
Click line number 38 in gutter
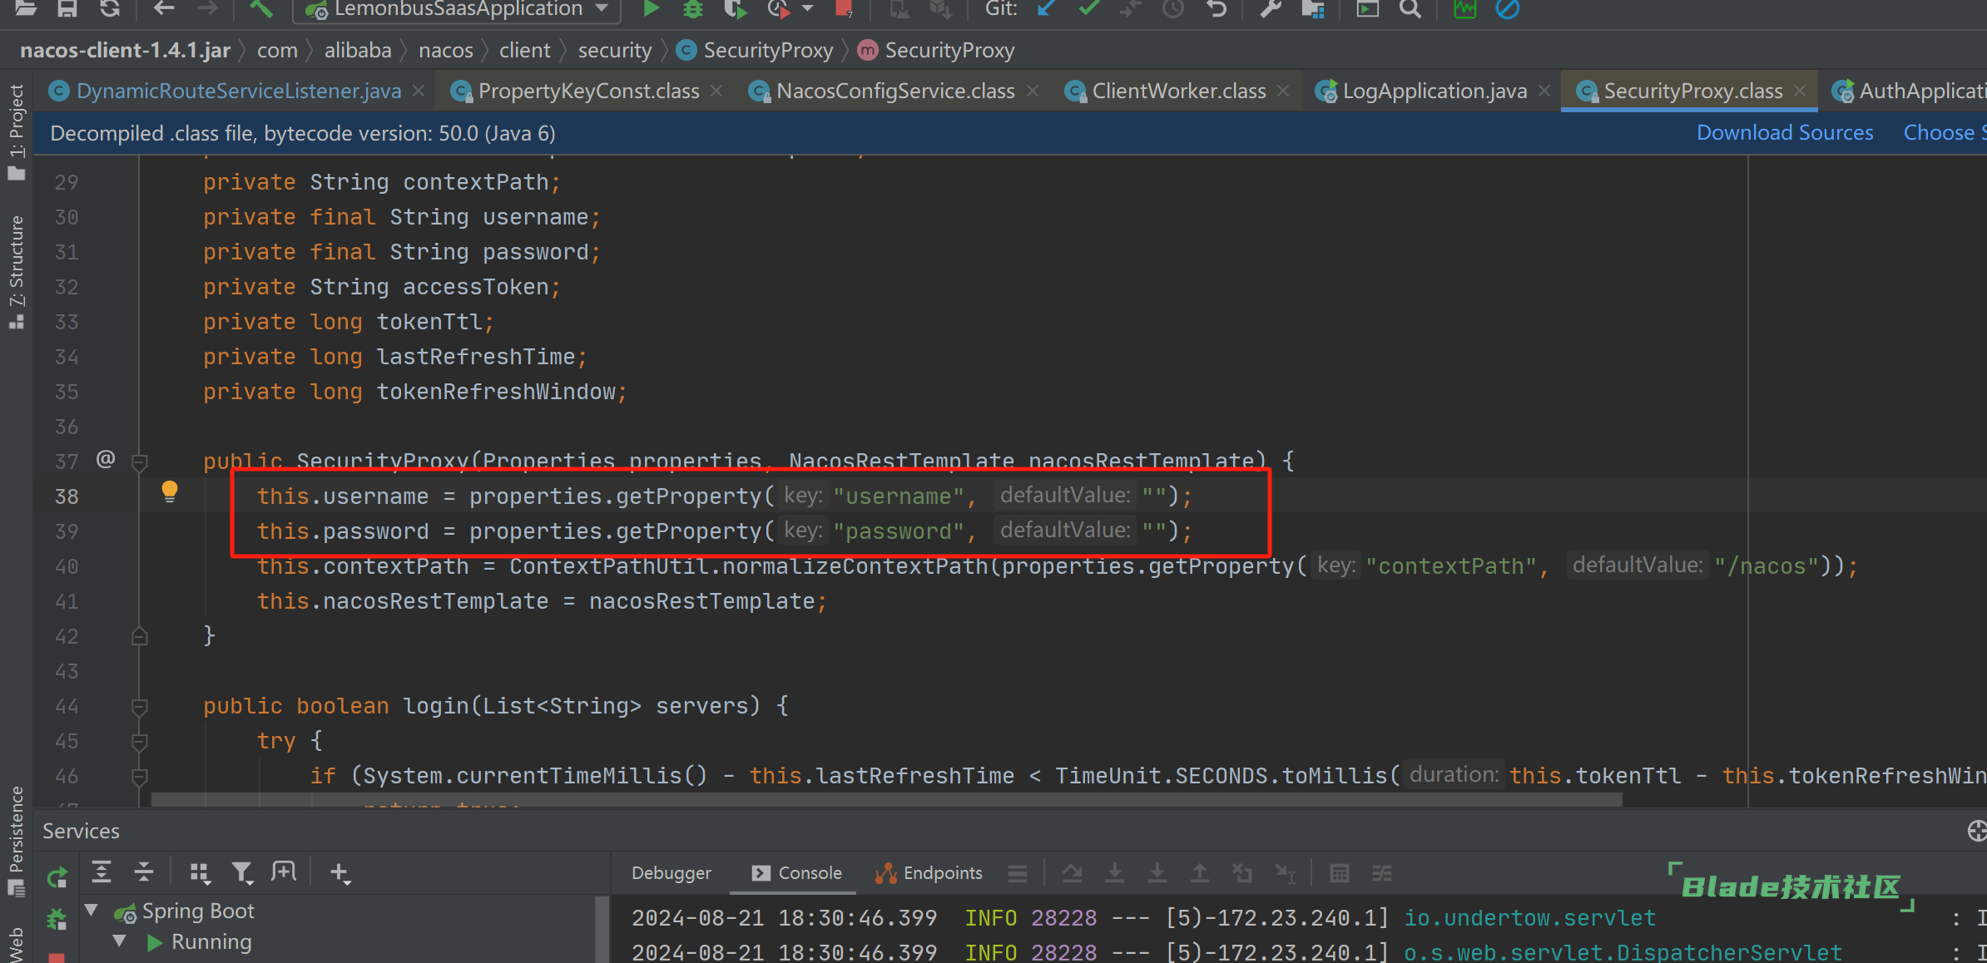[67, 496]
